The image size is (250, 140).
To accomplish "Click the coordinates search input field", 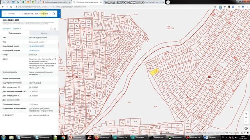I will pyautogui.click(x=35, y=14).
